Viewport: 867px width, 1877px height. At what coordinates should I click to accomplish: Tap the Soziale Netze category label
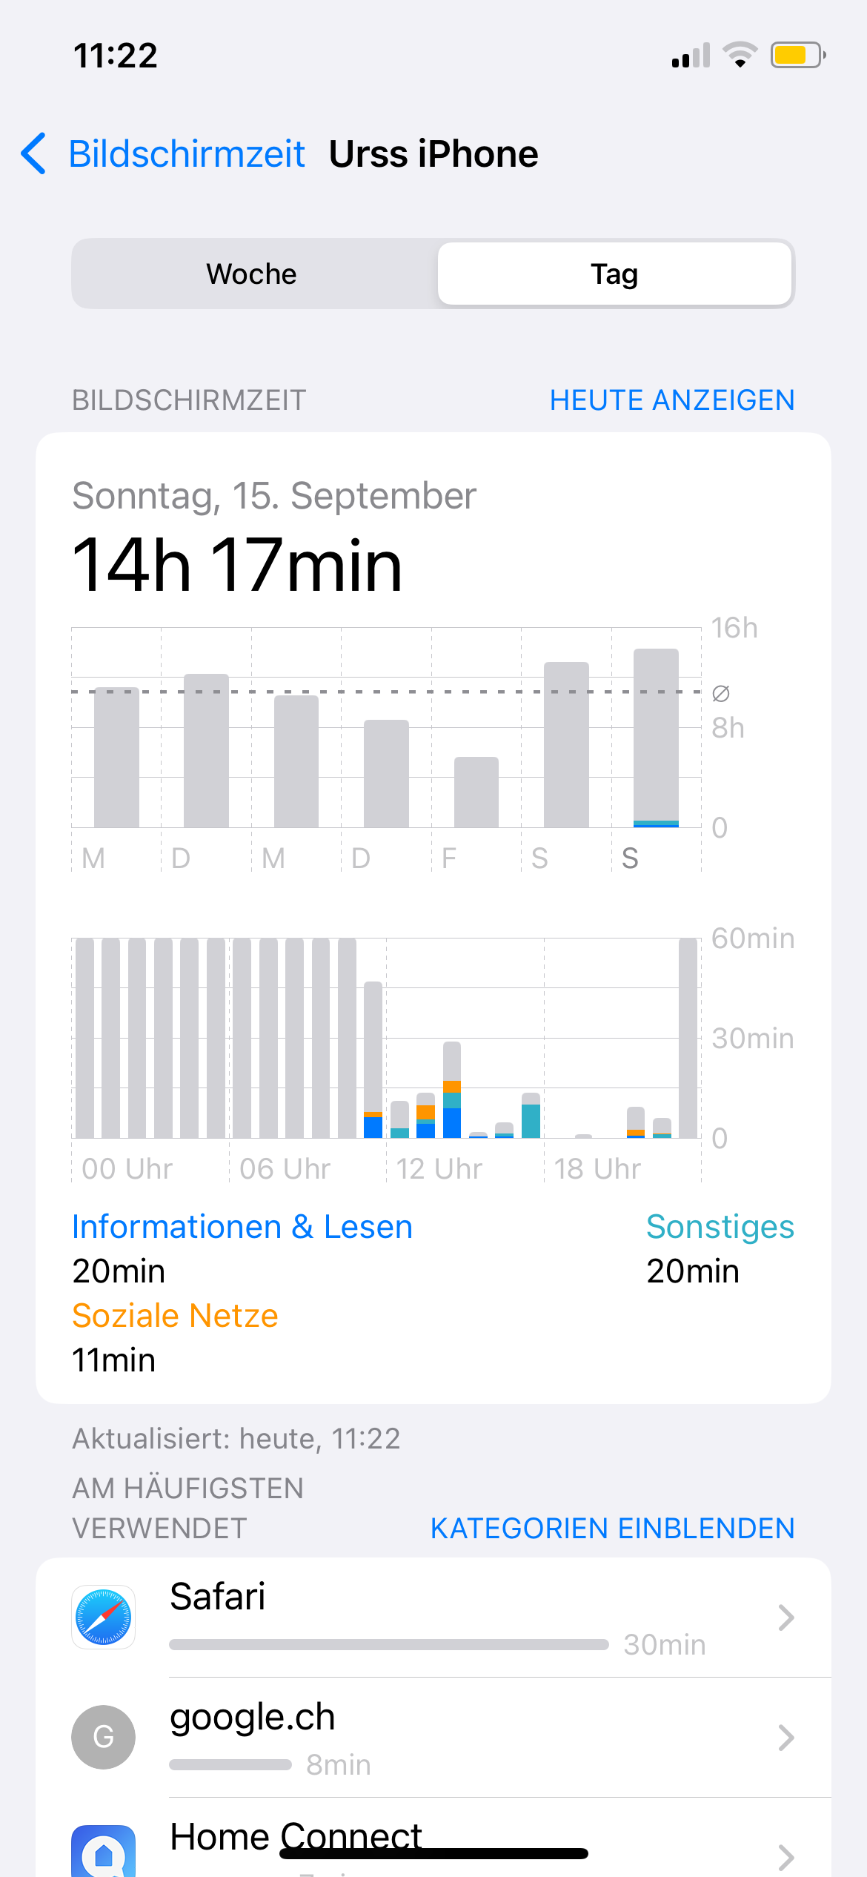click(x=175, y=1316)
